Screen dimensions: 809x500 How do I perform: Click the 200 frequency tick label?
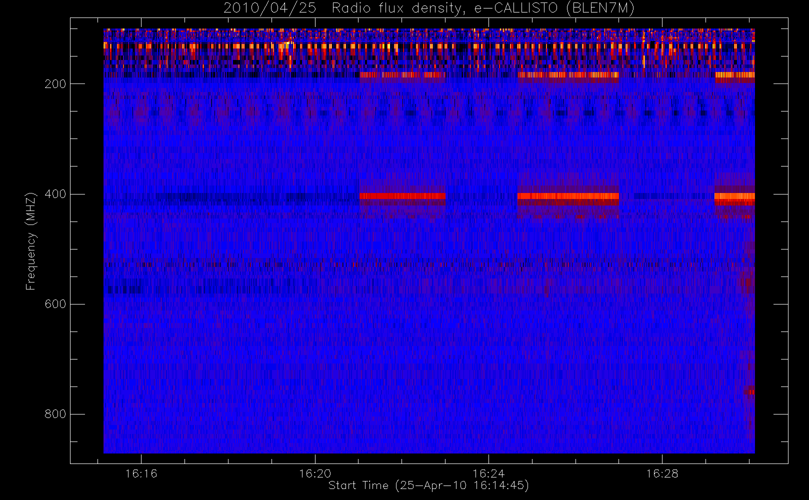(55, 84)
